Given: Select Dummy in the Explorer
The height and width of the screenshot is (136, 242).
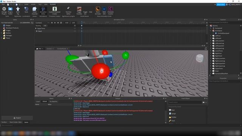Looking at the screenshot, I should [x=215, y=26].
